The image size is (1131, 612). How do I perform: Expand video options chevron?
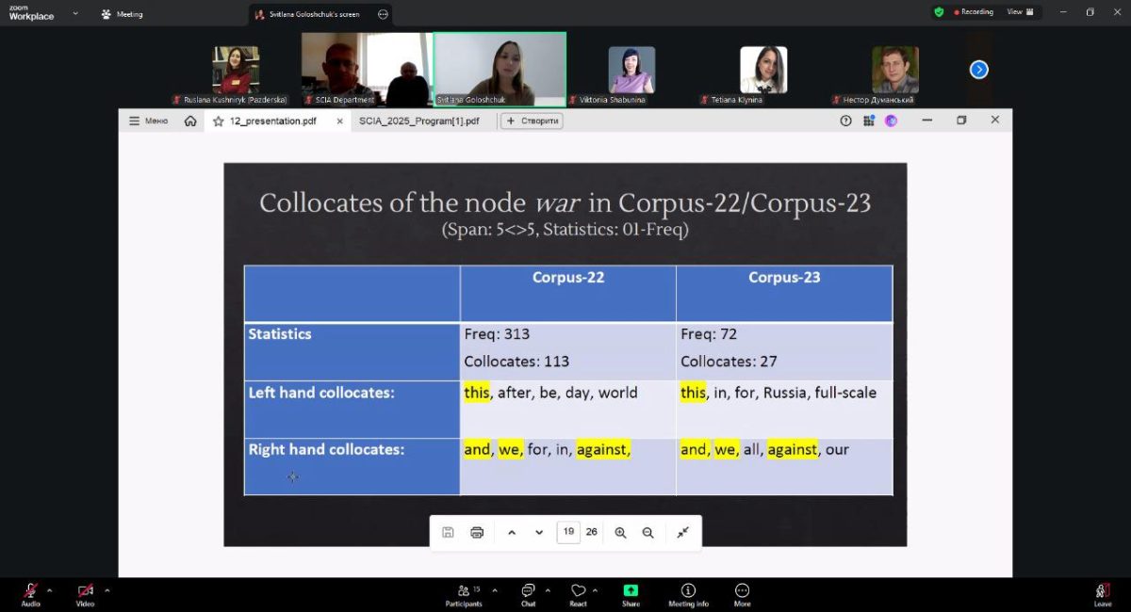pyautogui.click(x=107, y=591)
